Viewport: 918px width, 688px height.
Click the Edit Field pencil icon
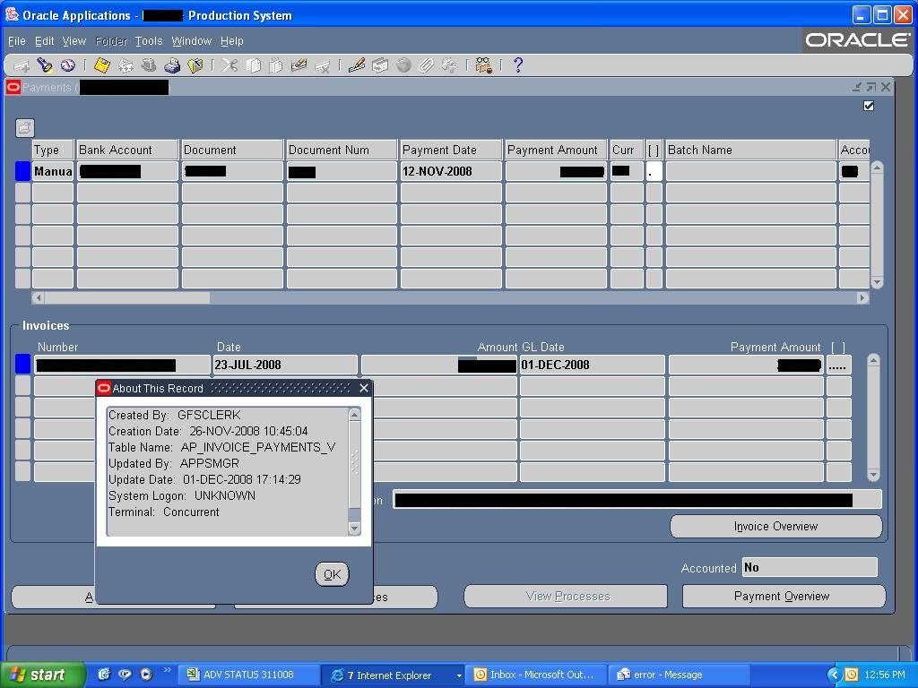357,65
